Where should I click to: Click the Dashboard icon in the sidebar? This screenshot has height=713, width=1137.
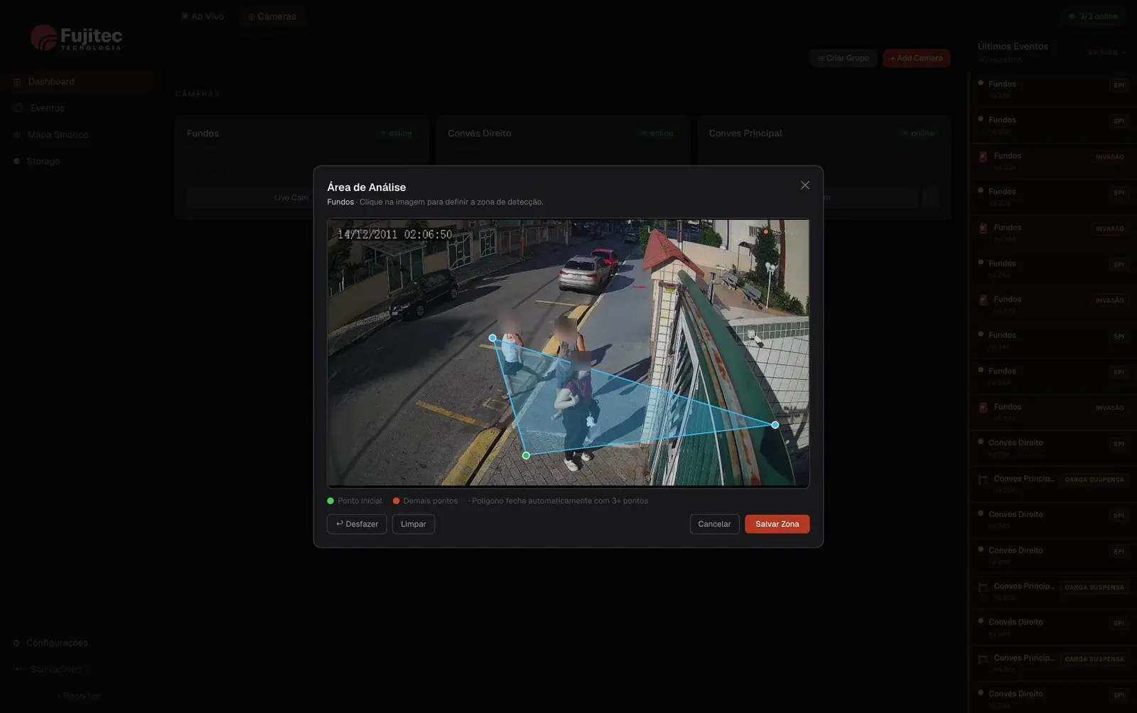(18, 82)
